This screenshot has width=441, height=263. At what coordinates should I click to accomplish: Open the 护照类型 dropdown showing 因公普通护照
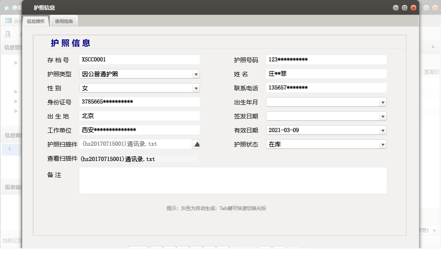(x=196, y=73)
